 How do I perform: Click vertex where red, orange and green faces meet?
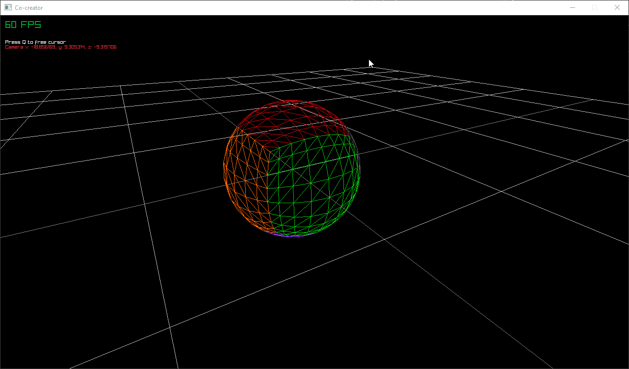coord(268,148)
